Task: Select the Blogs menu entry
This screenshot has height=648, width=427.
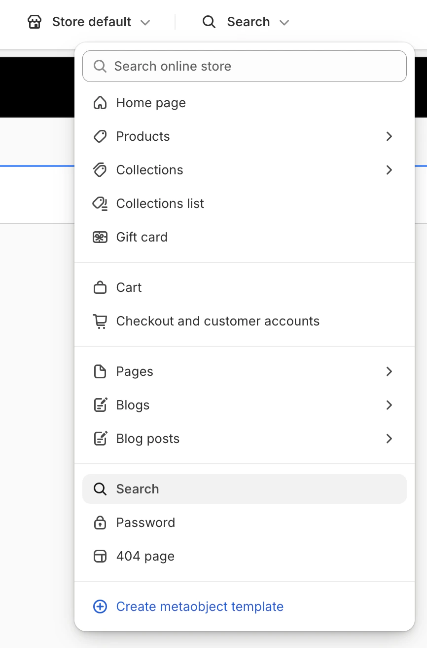Action: point(132,405)
